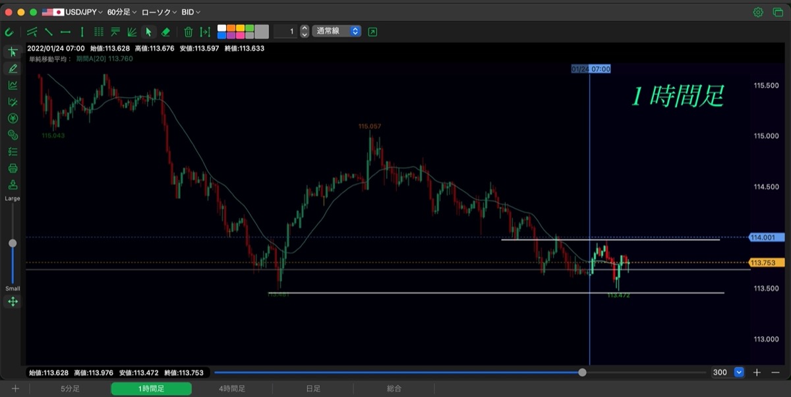Image resolution: width=791 pixels, height=397 pixels.
Task: Click the trash delete icon
Action: [x=188, y=32]
